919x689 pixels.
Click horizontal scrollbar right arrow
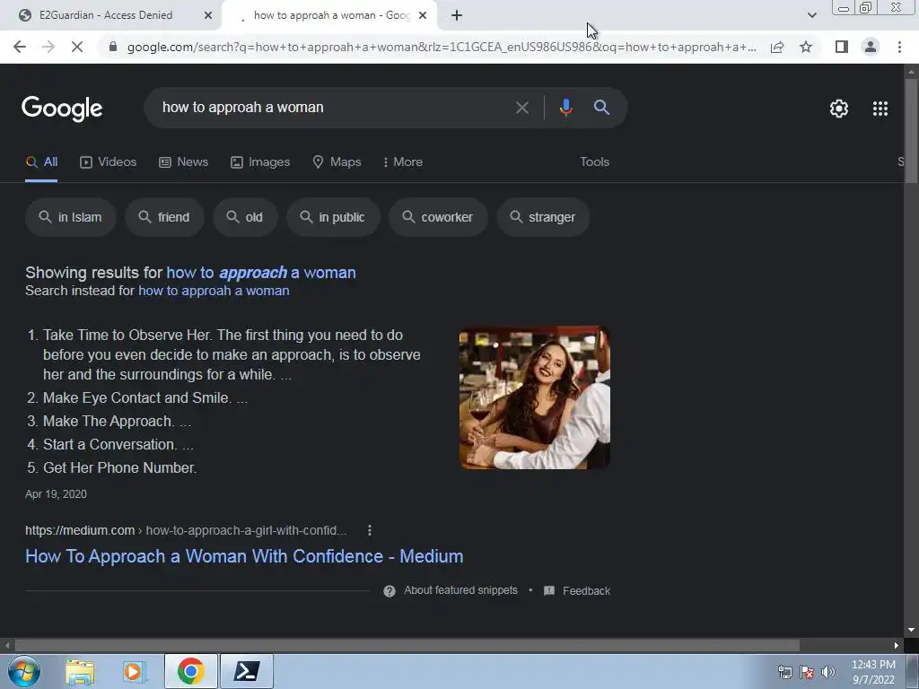click(x=897, y=645)
